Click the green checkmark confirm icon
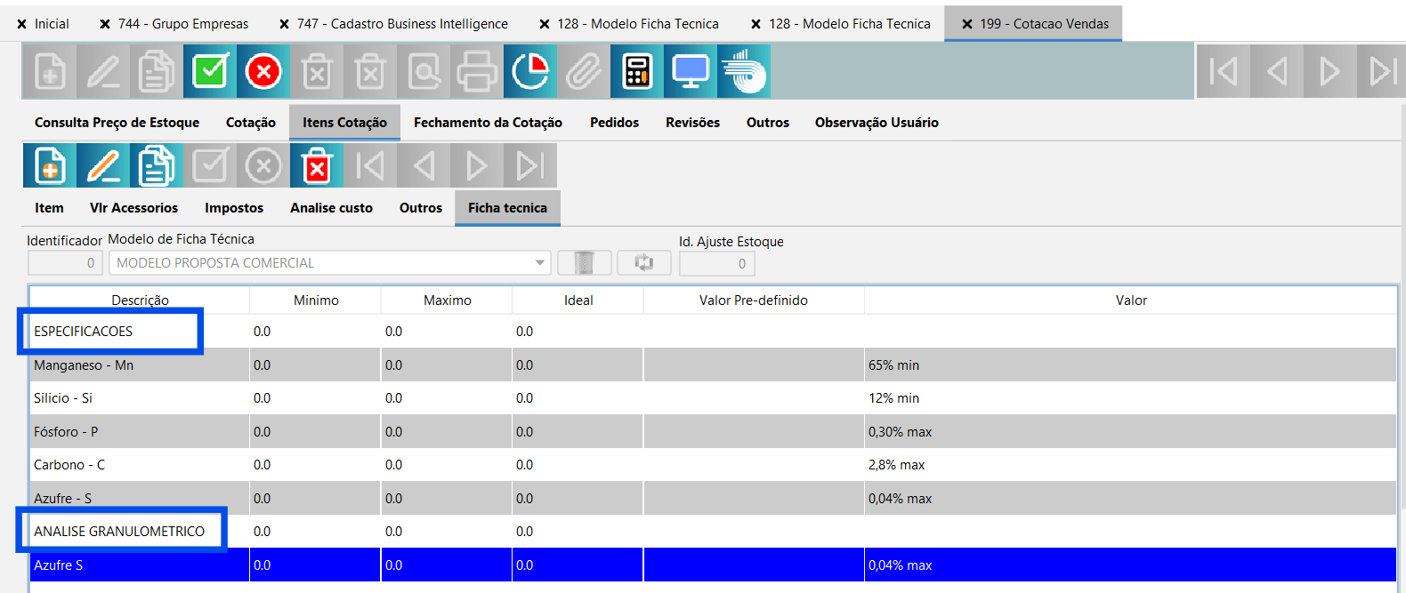The image size is (1406, 593). pos(210,71)
